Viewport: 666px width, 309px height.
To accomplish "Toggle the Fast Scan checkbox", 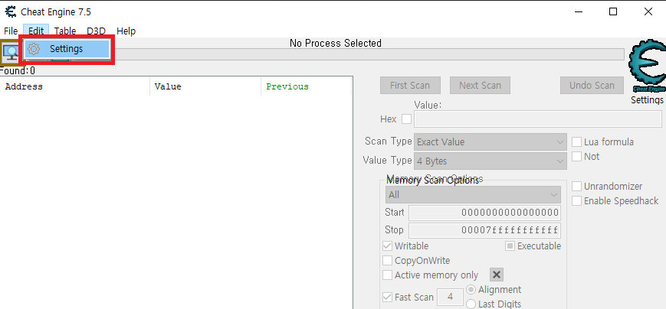I will click(x=387, y=297).
